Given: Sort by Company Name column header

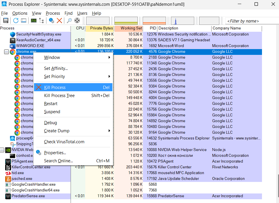Looking at the screenshot, I should pyautogui.click(x=237, y=28).
